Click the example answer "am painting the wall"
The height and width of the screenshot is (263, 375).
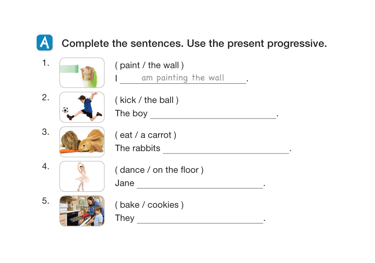183,78
